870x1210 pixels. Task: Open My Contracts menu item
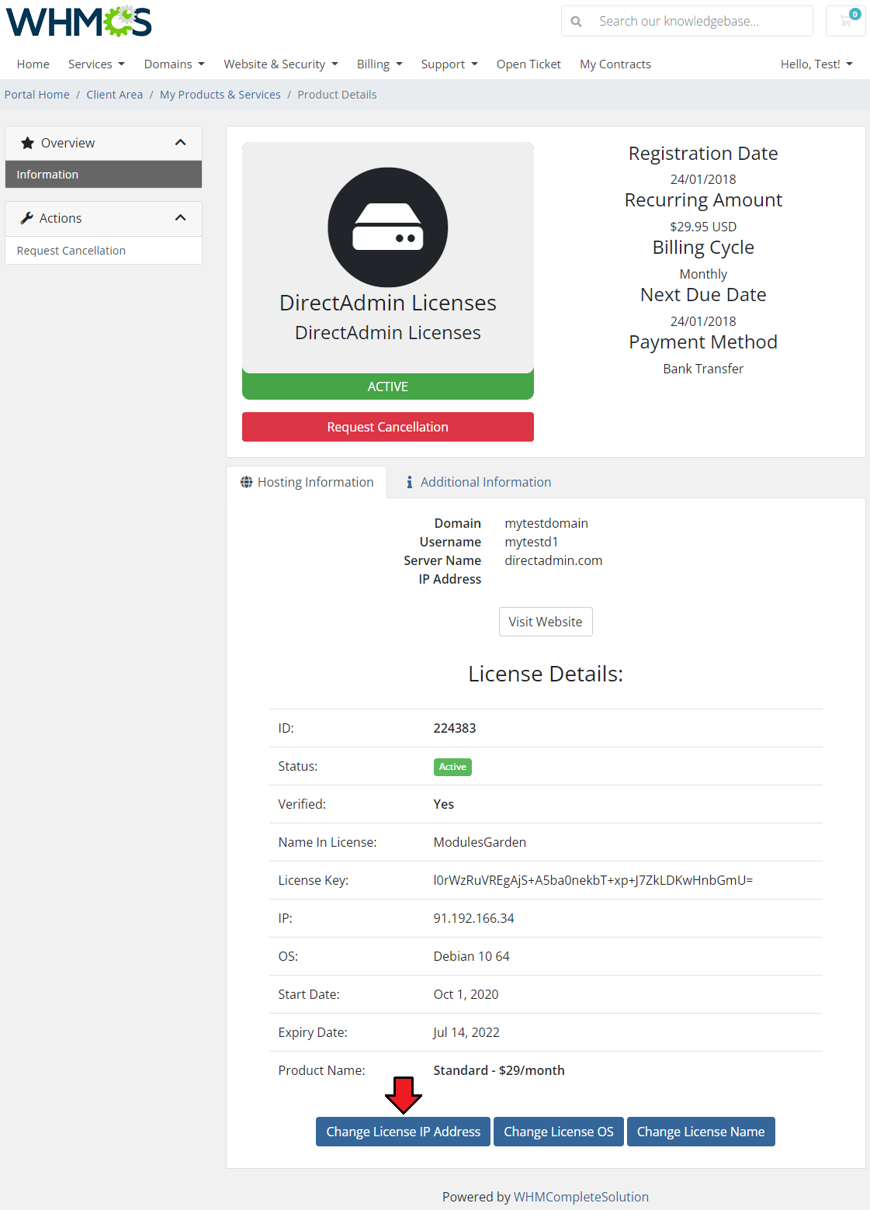coord(615,64)
